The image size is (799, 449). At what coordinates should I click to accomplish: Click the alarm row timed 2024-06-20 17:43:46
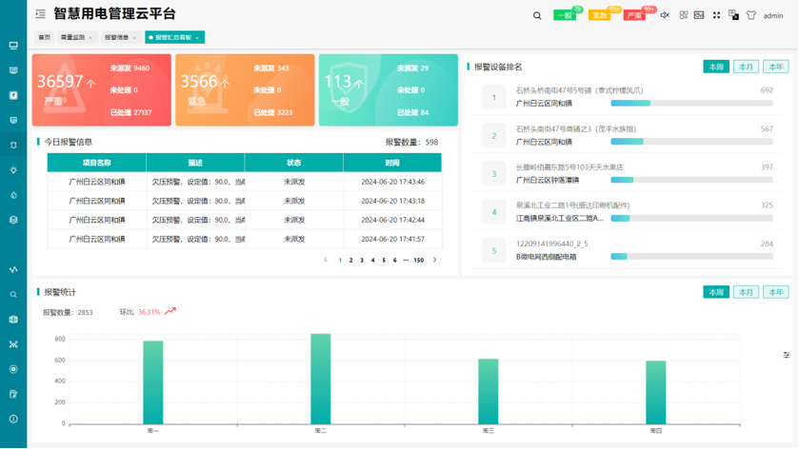coord(245,182)
